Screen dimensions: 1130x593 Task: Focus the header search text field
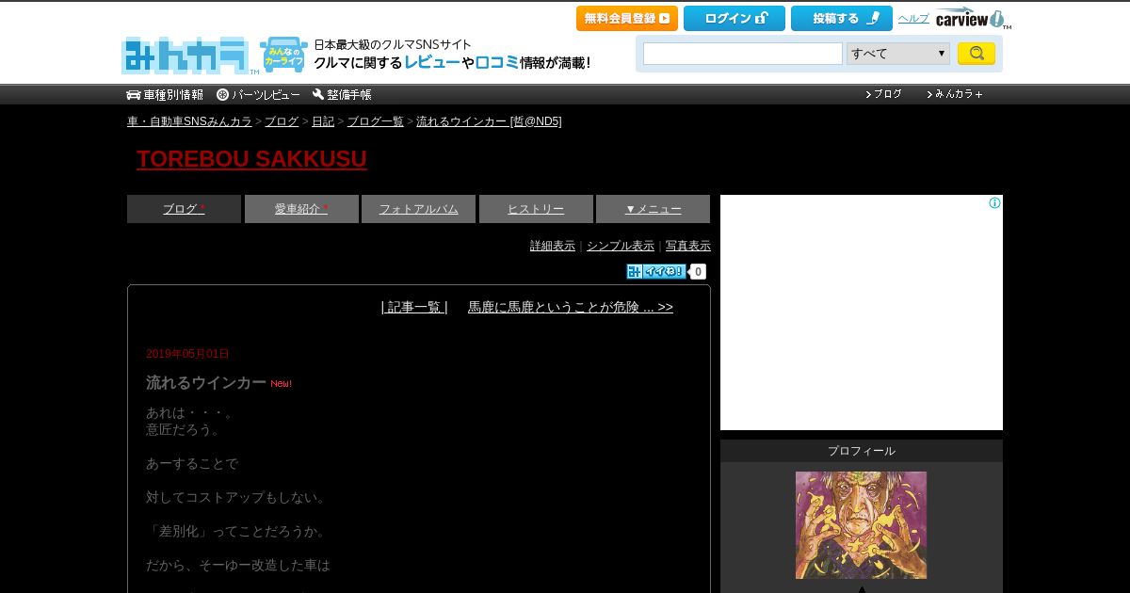coord(743,54)
